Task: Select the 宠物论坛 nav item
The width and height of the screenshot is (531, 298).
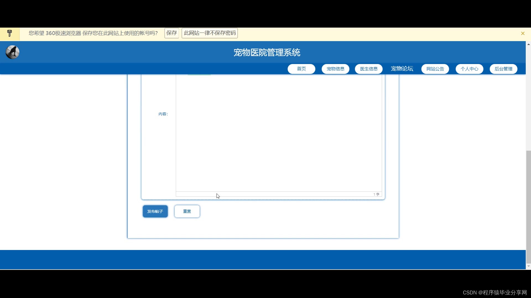Action: (402, 69)
